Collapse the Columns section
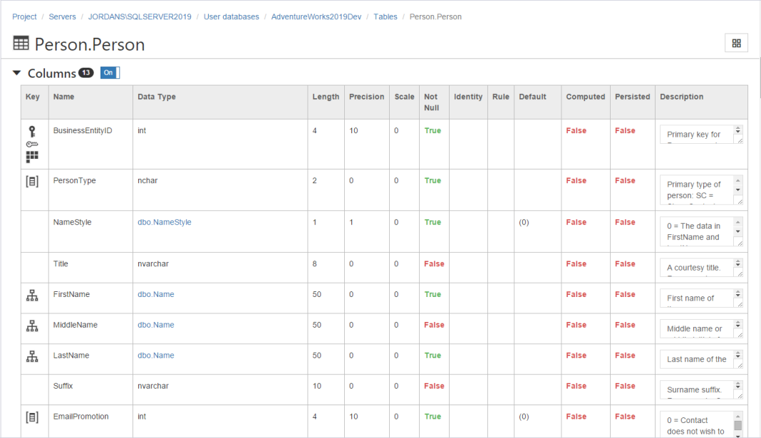The image size is (761, 438). point(16,73)
